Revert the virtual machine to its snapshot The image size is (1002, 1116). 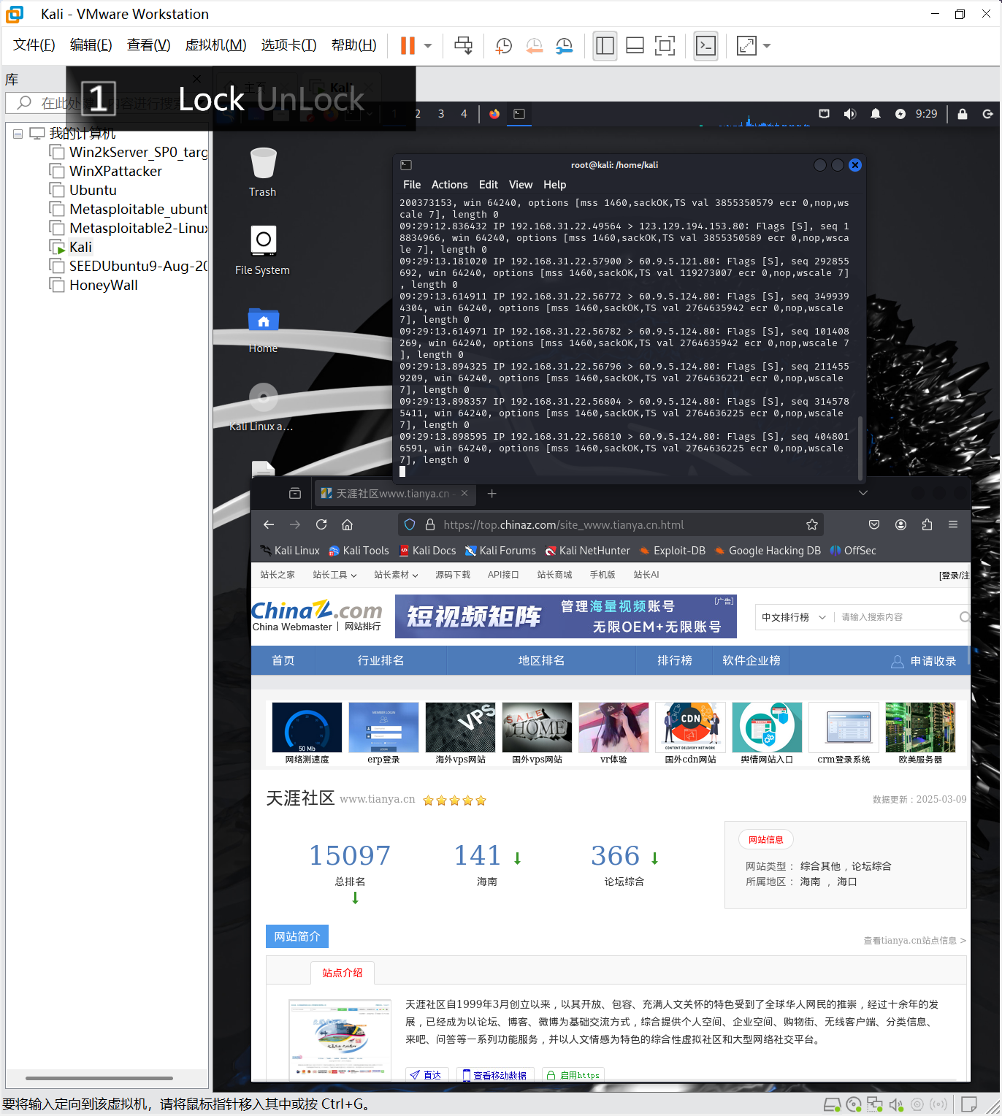pyautogui.click(x=534, y=46)
